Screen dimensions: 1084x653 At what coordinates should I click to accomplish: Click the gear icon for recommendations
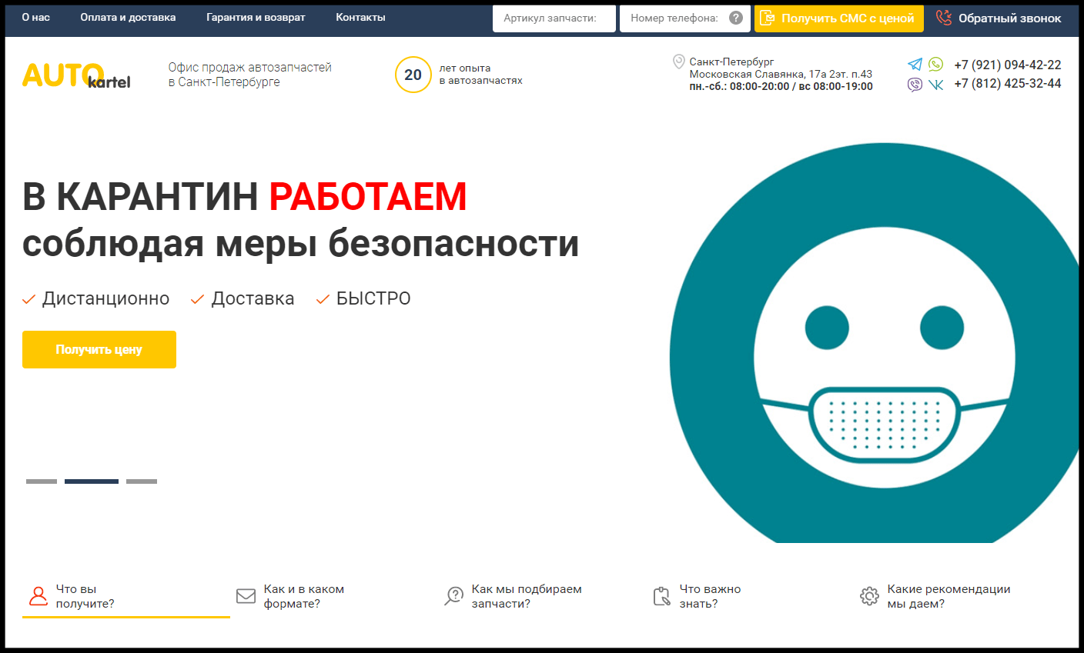click(869, 596)
